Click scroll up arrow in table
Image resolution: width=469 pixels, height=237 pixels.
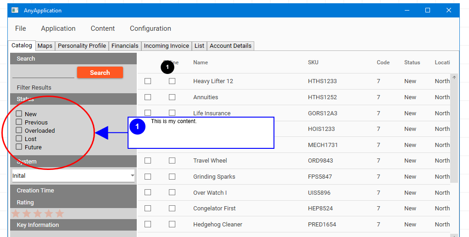tap(454, 78)
